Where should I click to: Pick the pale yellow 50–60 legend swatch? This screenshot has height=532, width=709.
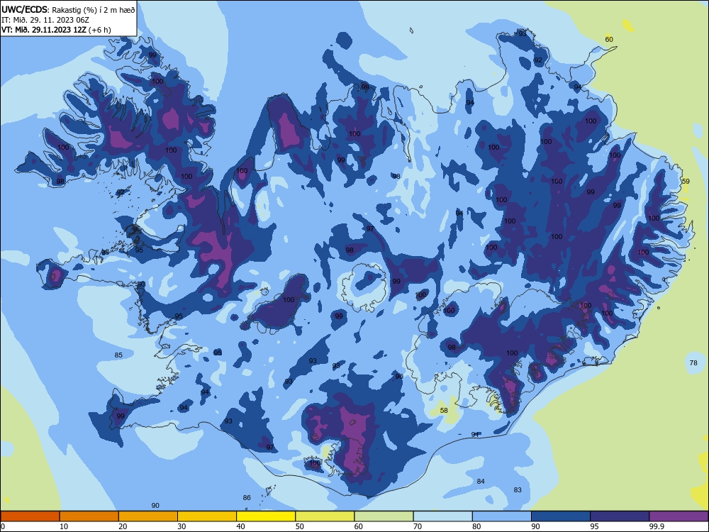pos(325,516)
